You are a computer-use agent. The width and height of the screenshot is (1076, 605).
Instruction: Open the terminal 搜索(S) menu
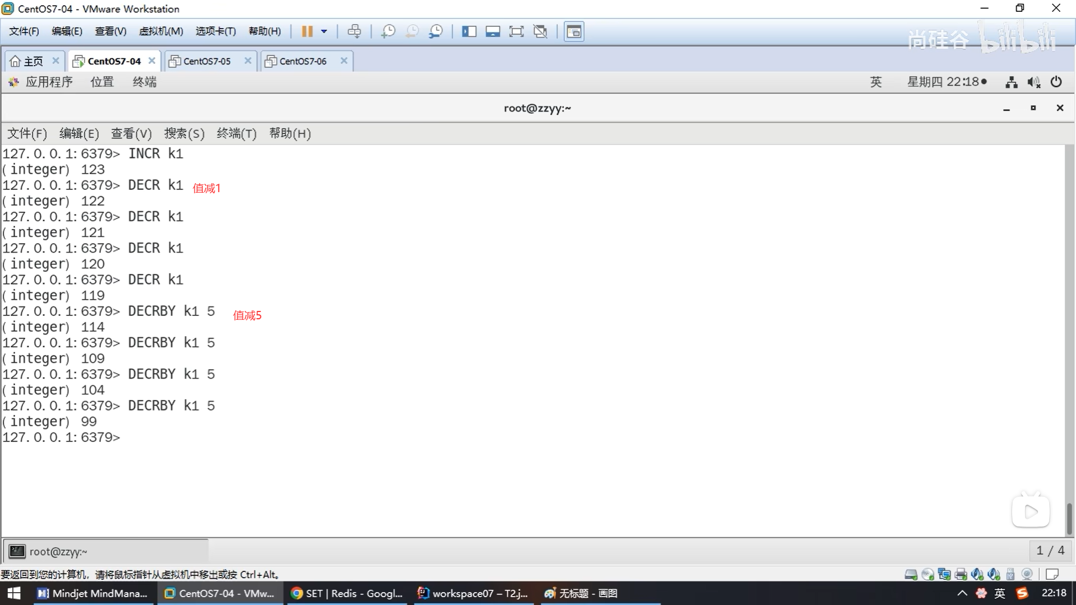[x=184, y=133]
